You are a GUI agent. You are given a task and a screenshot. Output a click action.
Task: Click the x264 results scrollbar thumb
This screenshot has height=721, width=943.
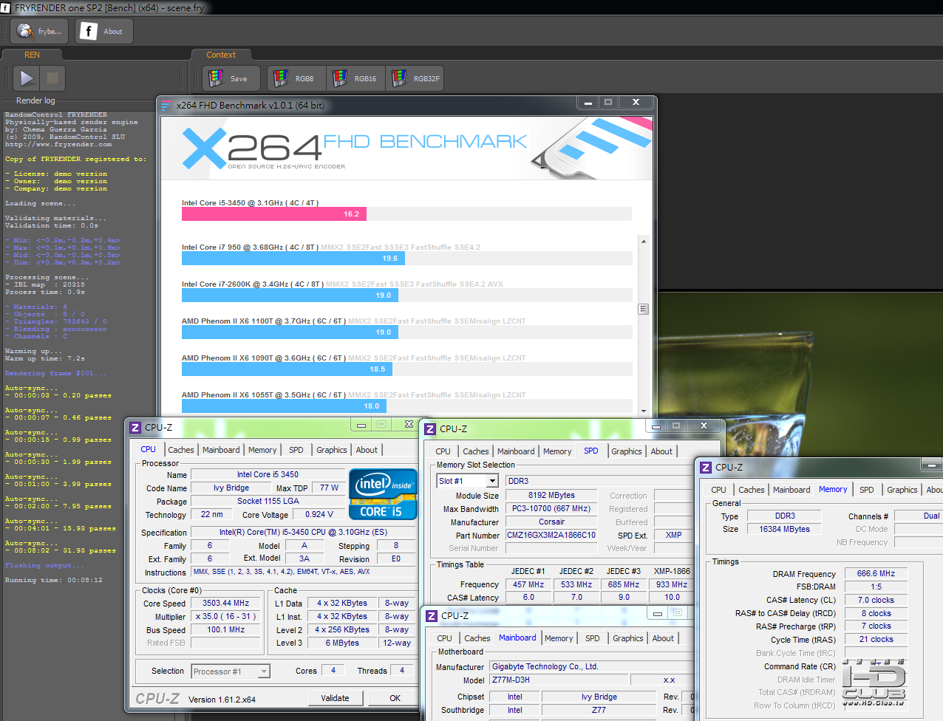click(x=644, y=310)
